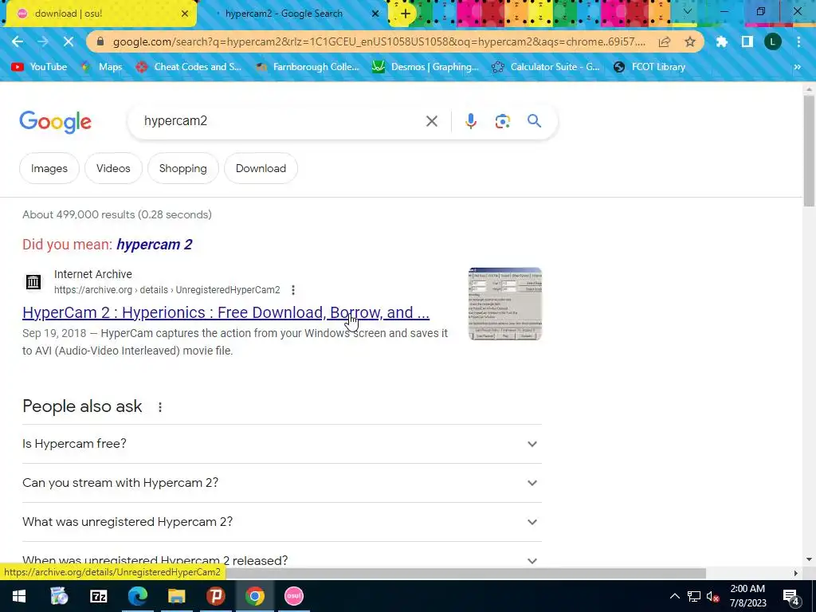Search by image with Lens icon

[502, 121]
